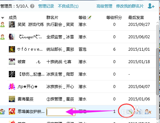Select date 2015/01/06
The image size is (160, 123).
pos(139,99)
